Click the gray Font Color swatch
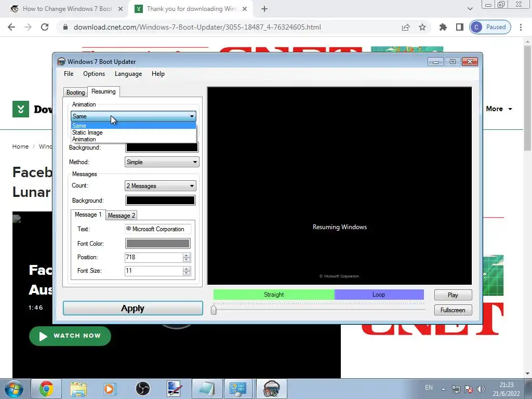532x399 pixels. [x=158, y=243]
